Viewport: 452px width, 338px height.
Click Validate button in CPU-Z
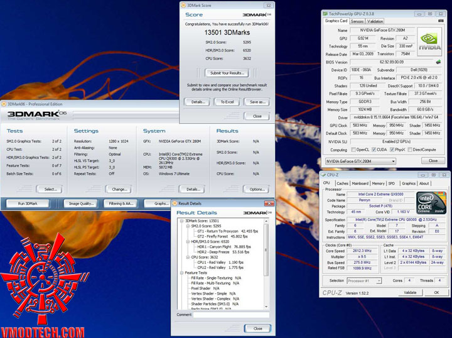coord(411,292)
